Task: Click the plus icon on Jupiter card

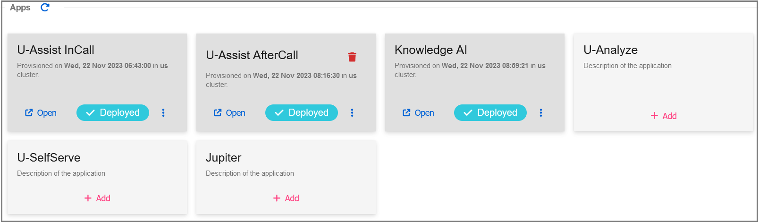Action: point(277,198)
